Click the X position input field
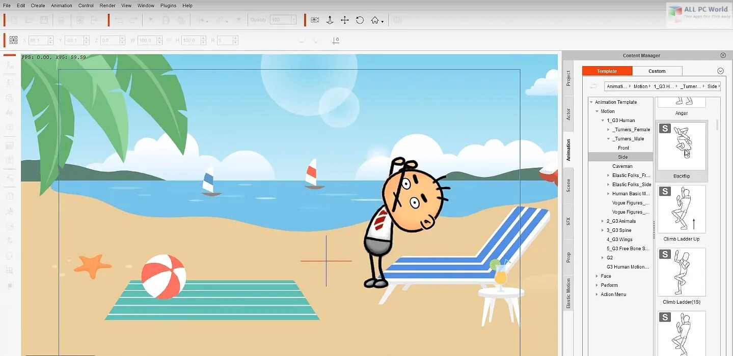 point(38,40)
